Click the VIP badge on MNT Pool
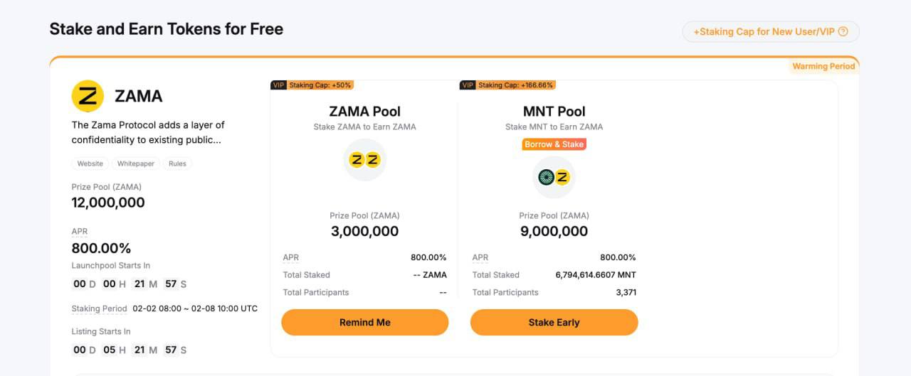Image resolution: width=911 pixels, height=376 pixels. point(468,85)
